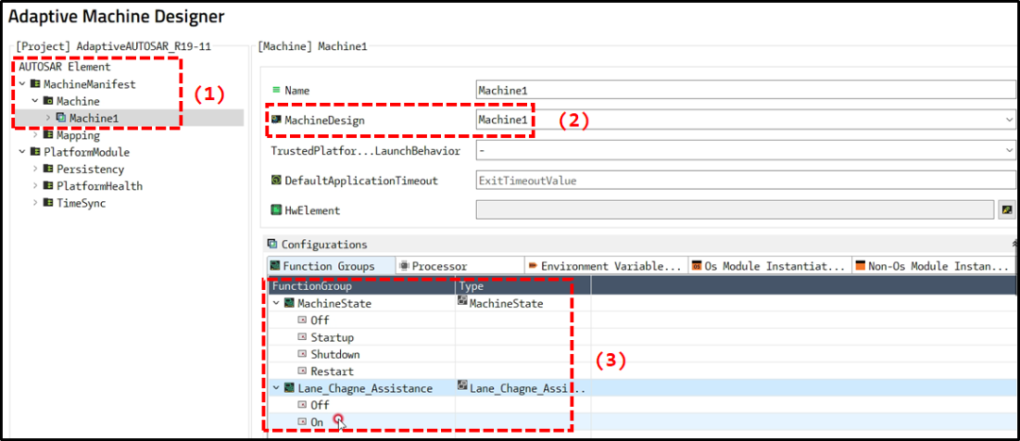This screenshot has width=1020, height=441.
Task: Switch to the Processor tab
Action: tap(460, 266)
